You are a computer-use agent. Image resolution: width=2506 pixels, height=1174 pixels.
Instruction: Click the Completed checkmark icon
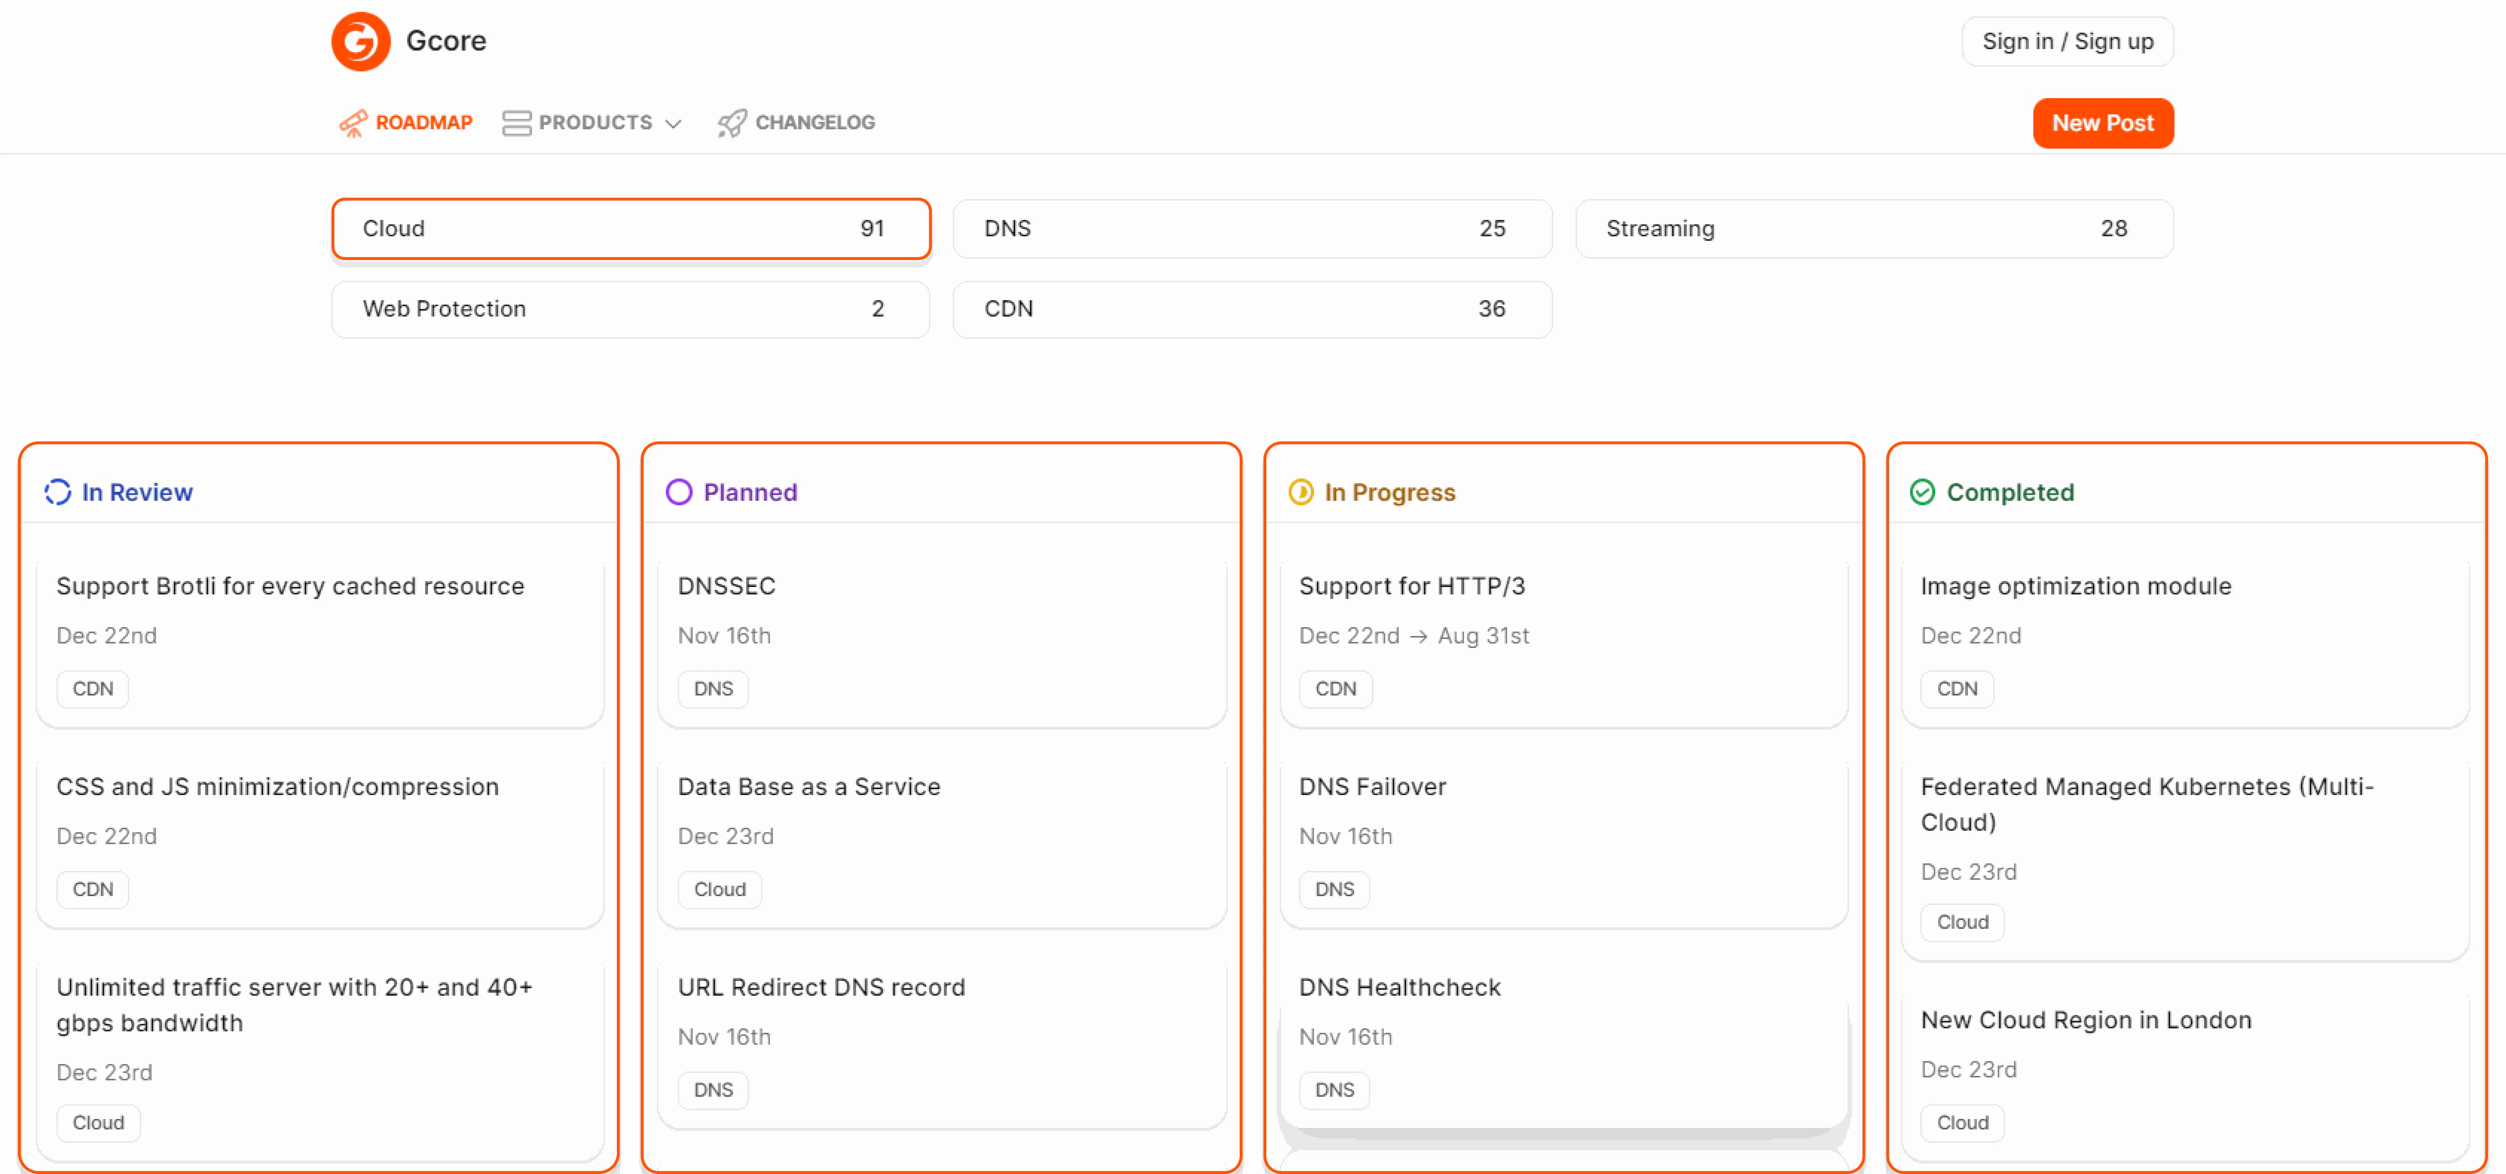click(x=1922, y=492)
